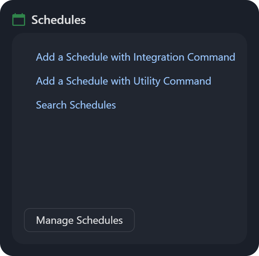Open the Manage Schedules page

coord(79,220)
